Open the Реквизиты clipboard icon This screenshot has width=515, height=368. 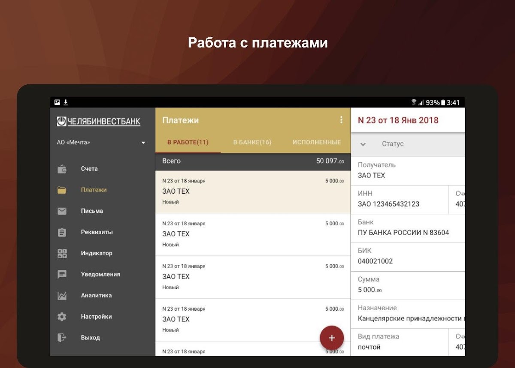pos(62,232)
